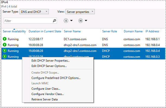This screenshot has width=166, height=108.
Task: Expand arrow next to list options icon
Action: tap(71, 21)
